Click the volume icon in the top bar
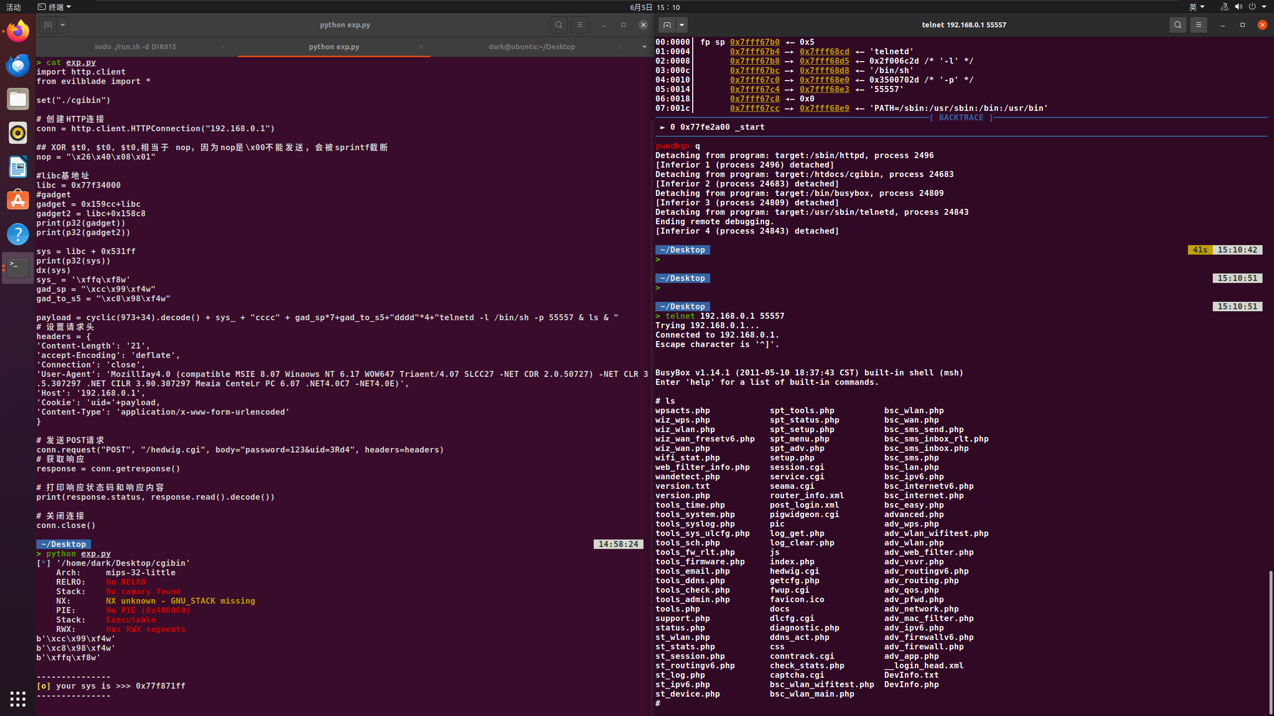 point(1238,7)
